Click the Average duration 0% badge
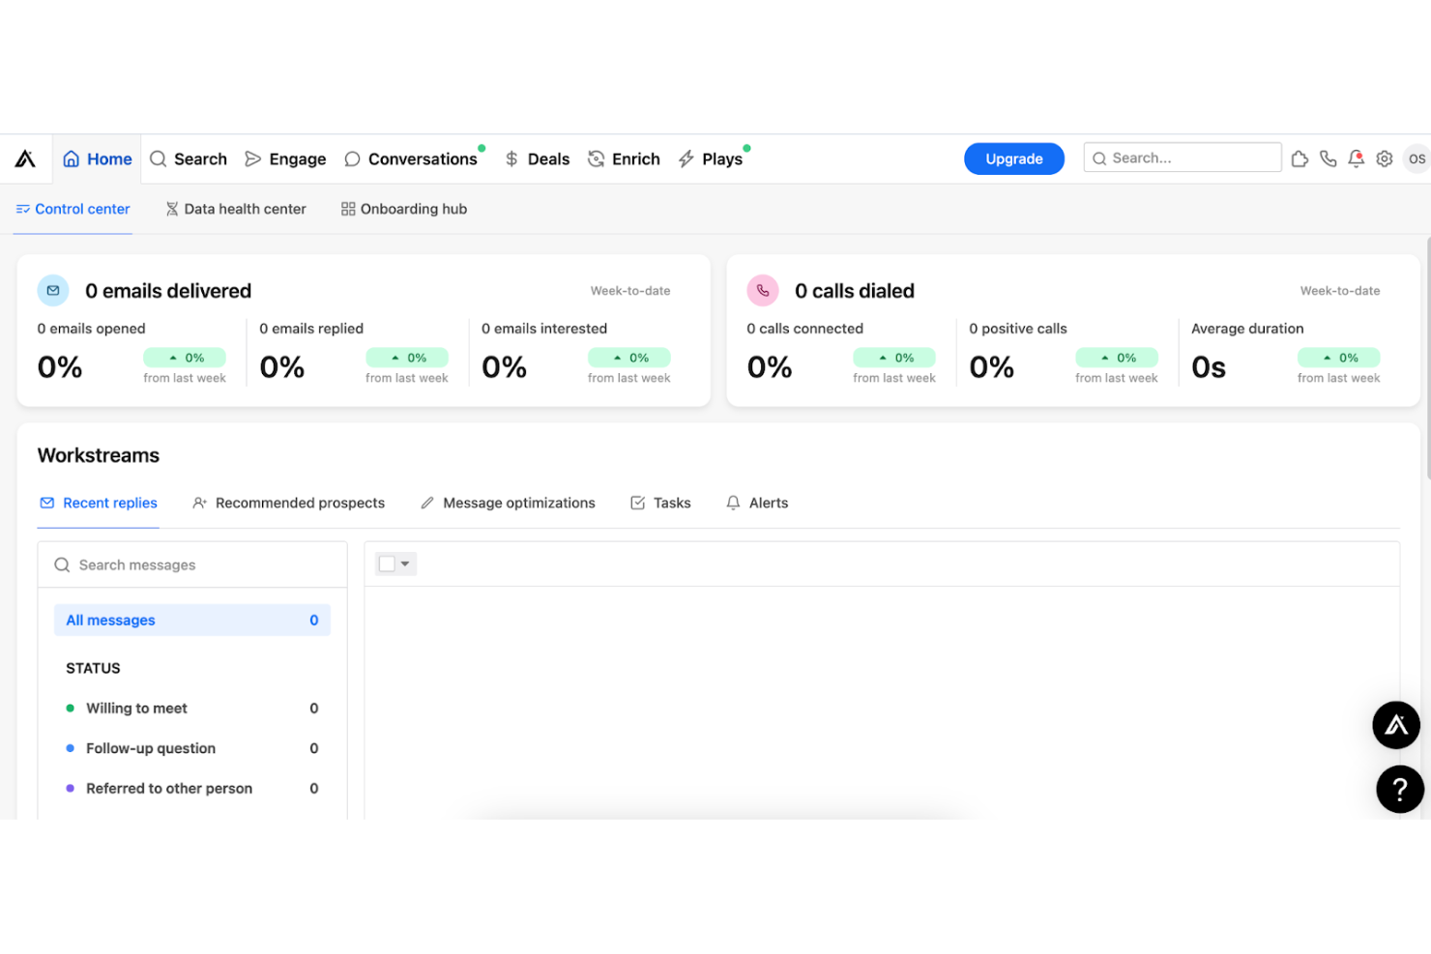1431x954 pixels. [x=1339, y=358]
